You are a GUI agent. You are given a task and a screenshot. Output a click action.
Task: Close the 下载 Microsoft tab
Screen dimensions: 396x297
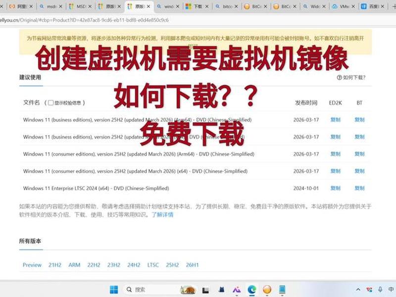207,6
